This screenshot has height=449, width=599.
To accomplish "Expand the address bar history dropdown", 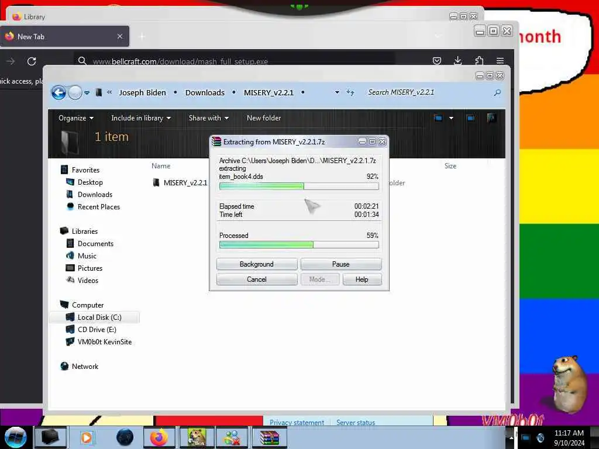I will tap(337, 92).
